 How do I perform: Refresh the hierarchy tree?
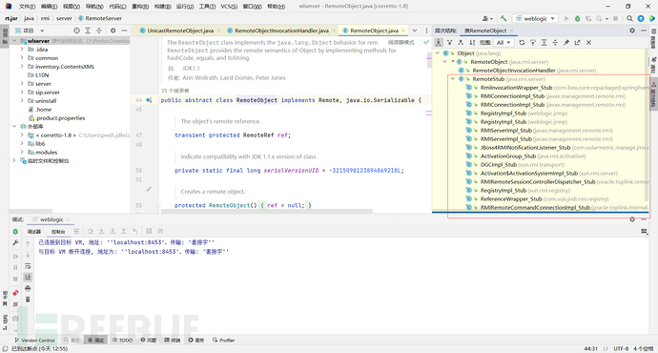tap(522, 42)
